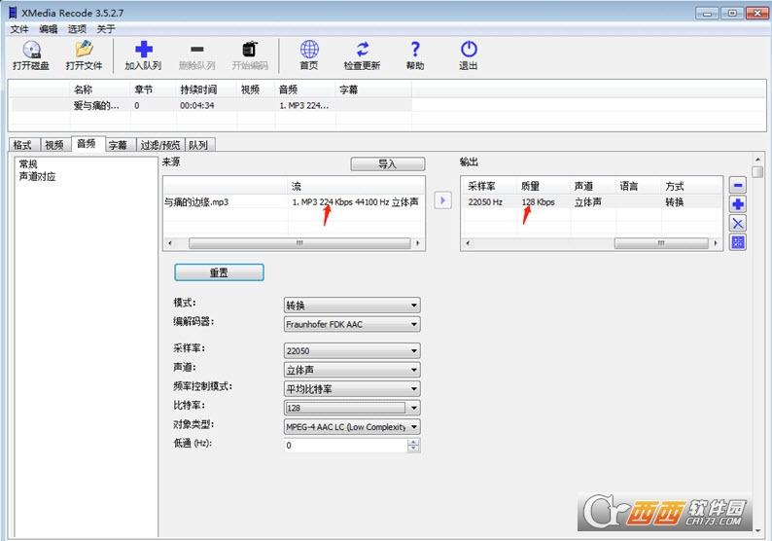Click the 采样率 column header in output
The height and width of the screenshot is (541, 772).
(x=489, y=186)
